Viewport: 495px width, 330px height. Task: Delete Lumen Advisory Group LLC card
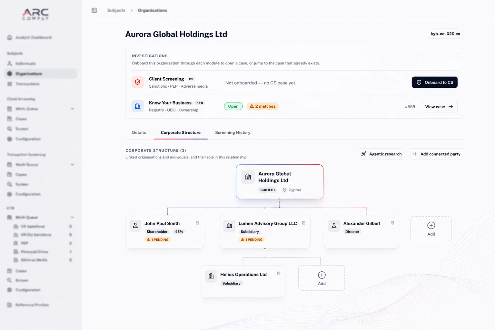click(x=303, y=223)
